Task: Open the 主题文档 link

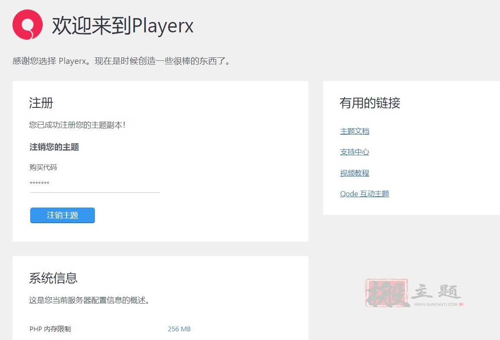Action: 355,131
